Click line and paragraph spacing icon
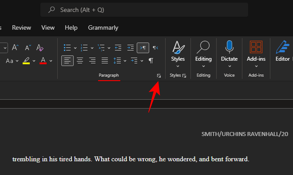This screenshot has height=175, width=293. pos(117,61)
